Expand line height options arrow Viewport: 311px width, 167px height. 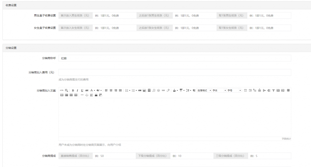pos(191,90)
